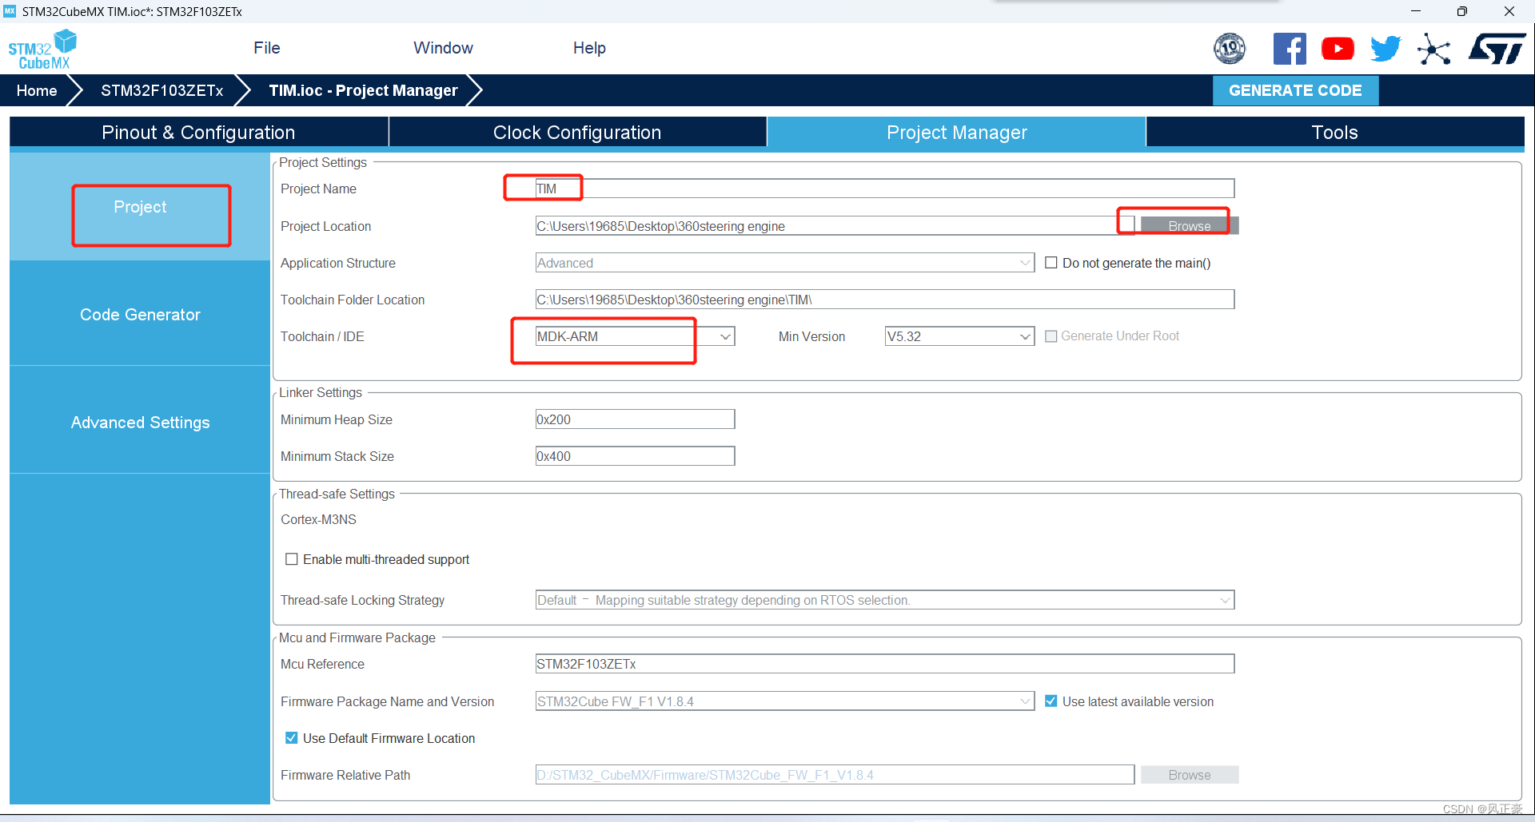Image resolution: width=1535 pixels, height=822 pixels.
Task: Click the STM32CubeMX logo icon
Action: tap(42, 50)
